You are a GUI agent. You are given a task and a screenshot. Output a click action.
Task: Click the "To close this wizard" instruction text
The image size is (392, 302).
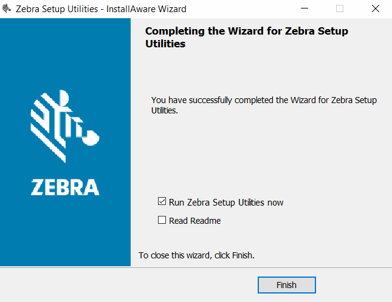coord(196,255)
